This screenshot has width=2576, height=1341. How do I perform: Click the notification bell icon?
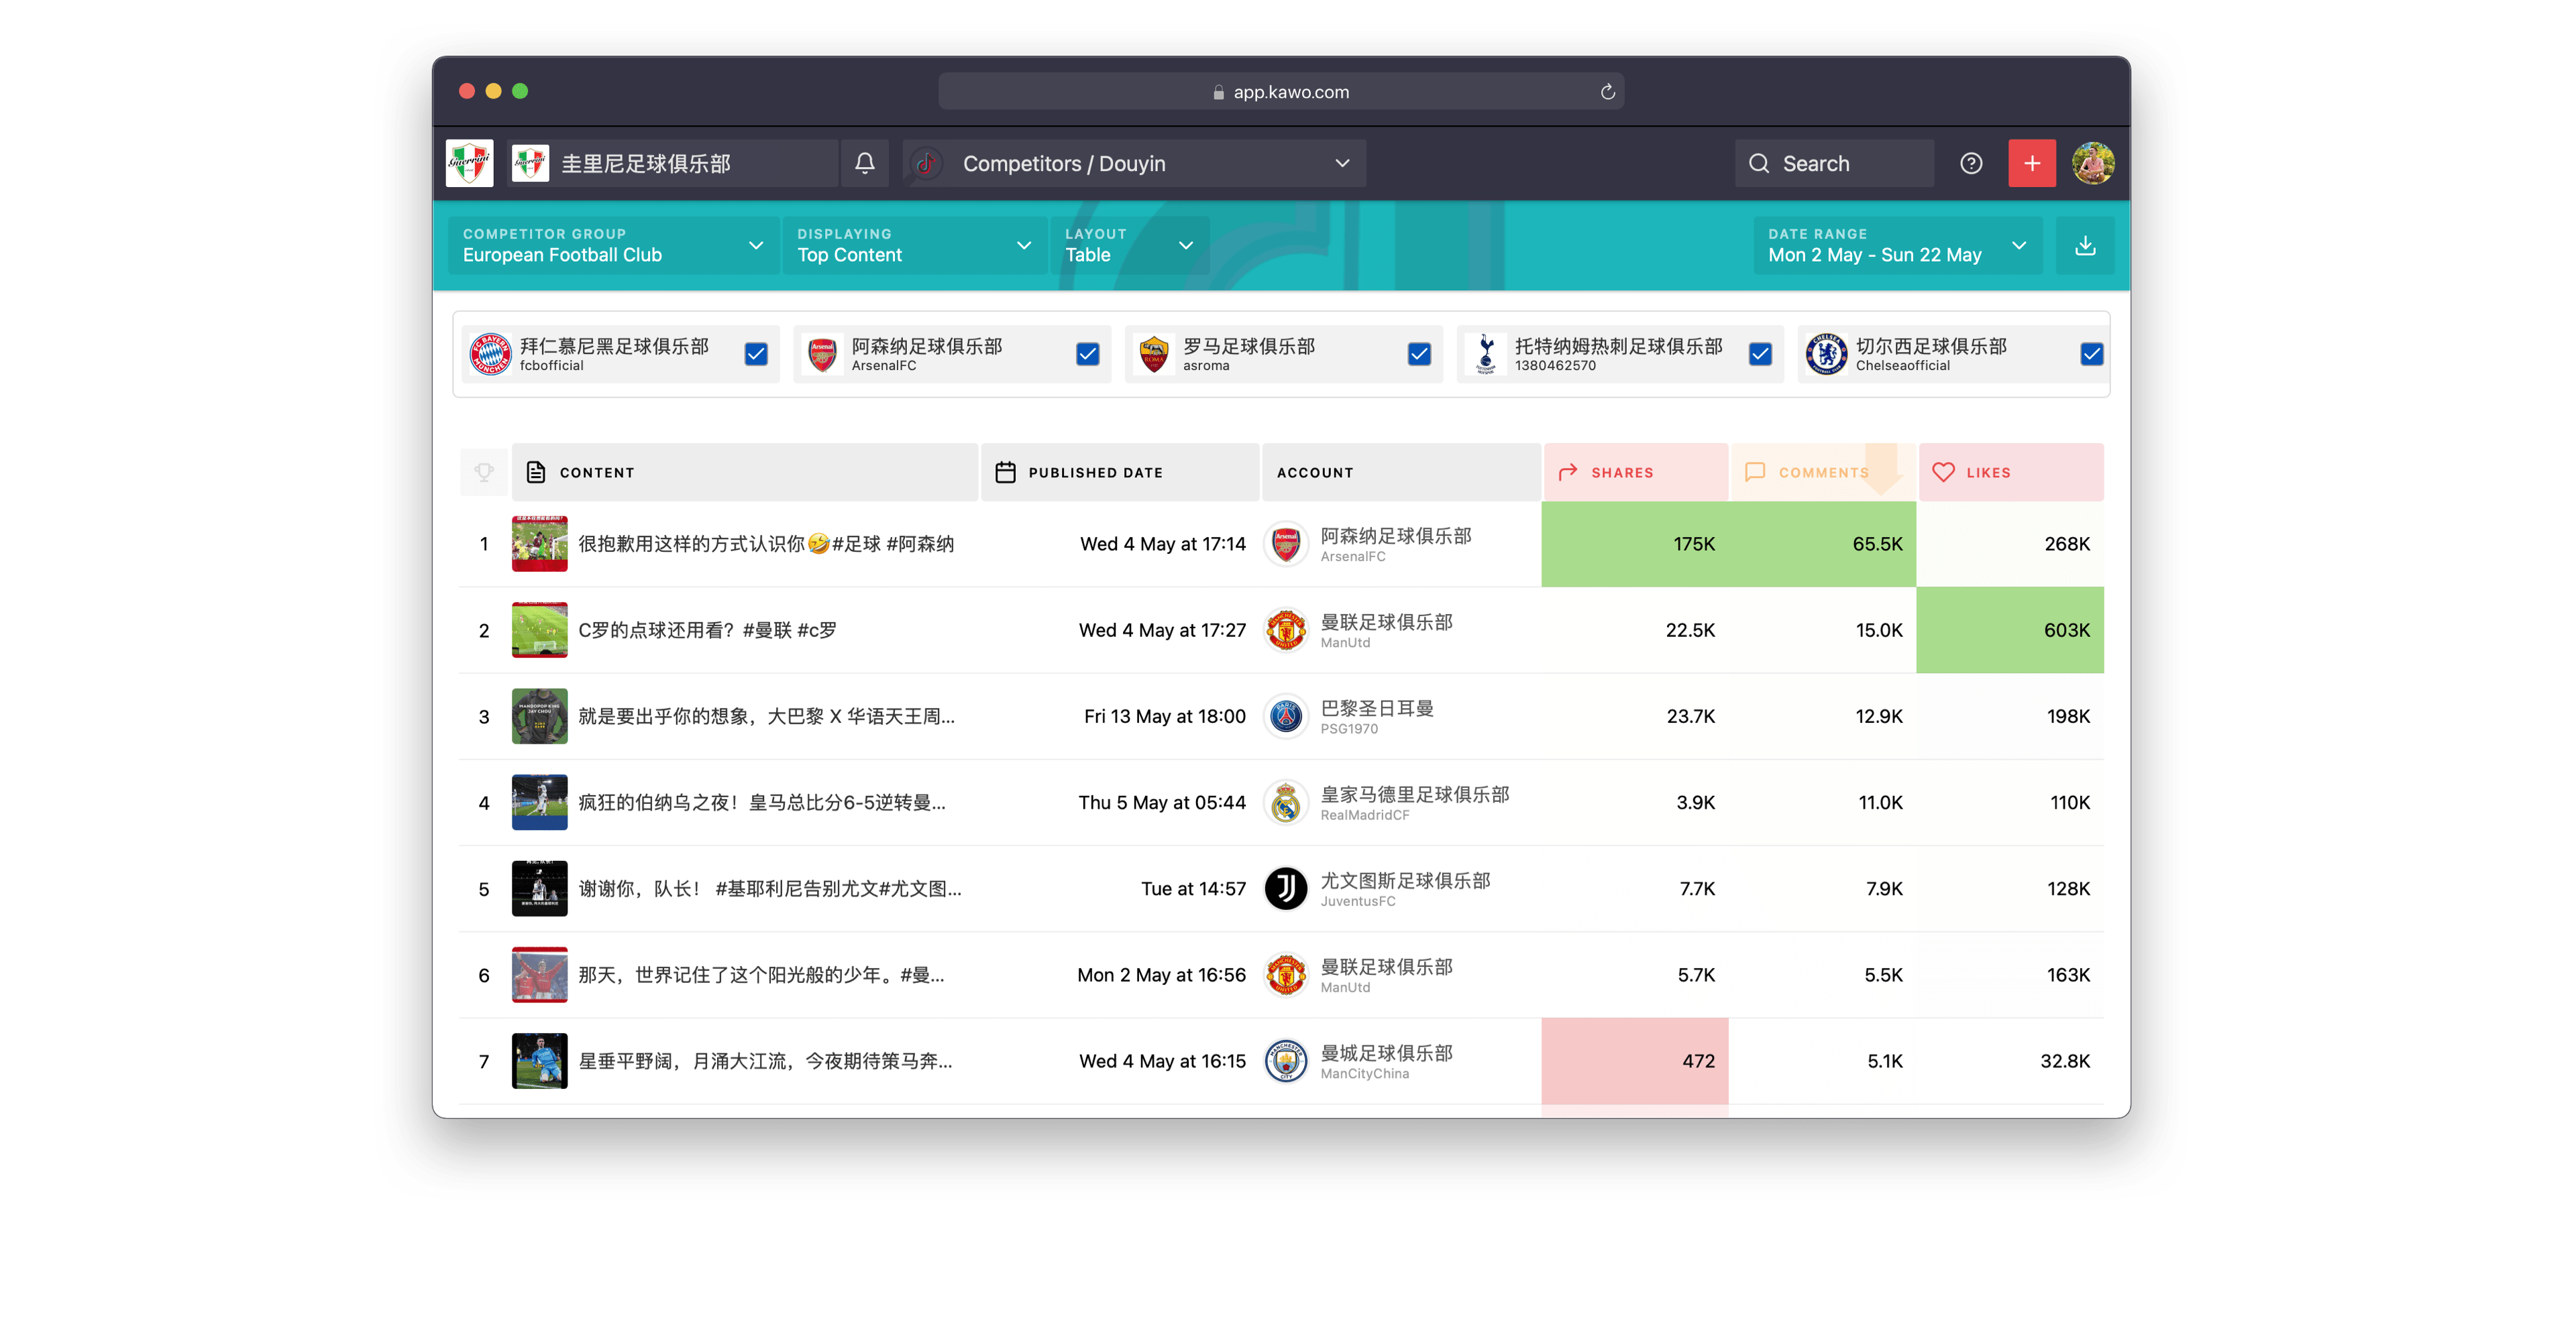pyautogui.click(x=864, y=164)
